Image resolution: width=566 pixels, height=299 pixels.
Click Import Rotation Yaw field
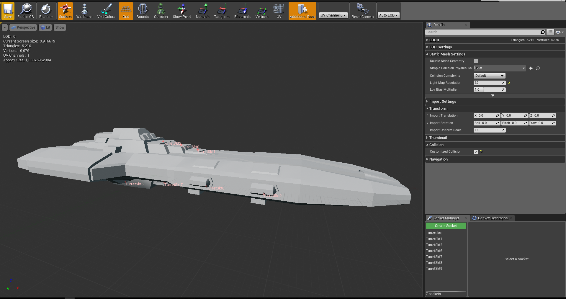(543, 123)
